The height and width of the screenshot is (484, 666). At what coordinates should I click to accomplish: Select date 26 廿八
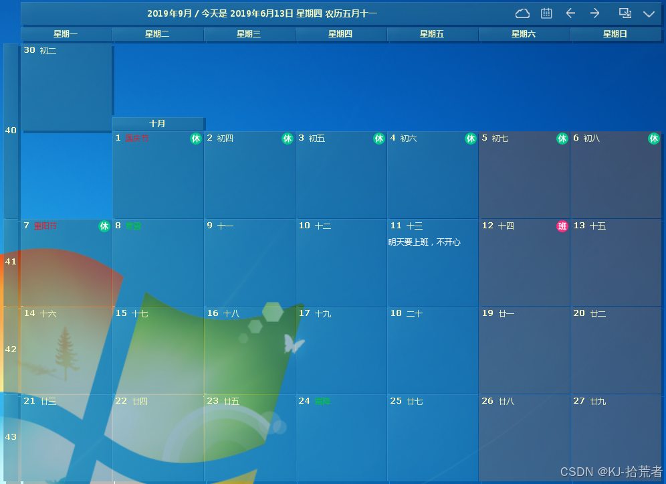(524, 438)
